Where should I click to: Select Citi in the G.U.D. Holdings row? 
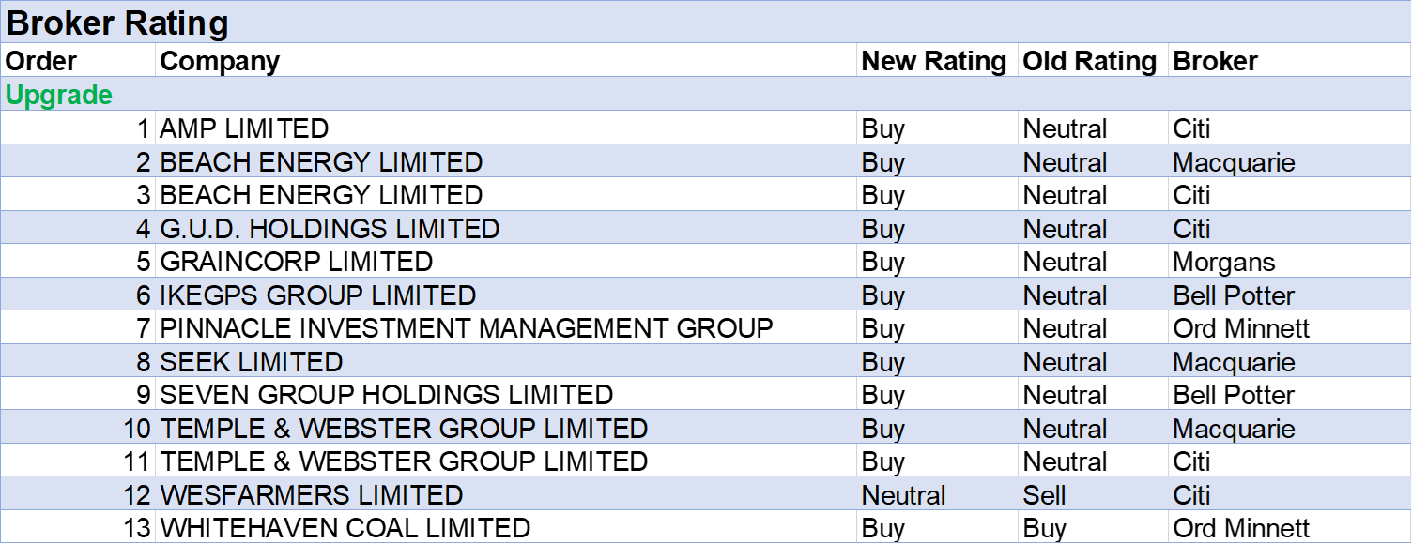click(1191, 229)
